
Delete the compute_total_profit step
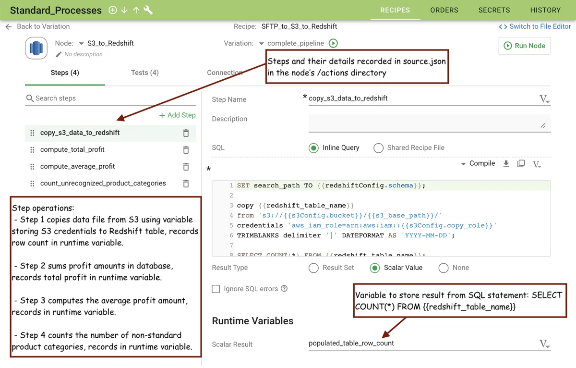(x=186, y=150)
